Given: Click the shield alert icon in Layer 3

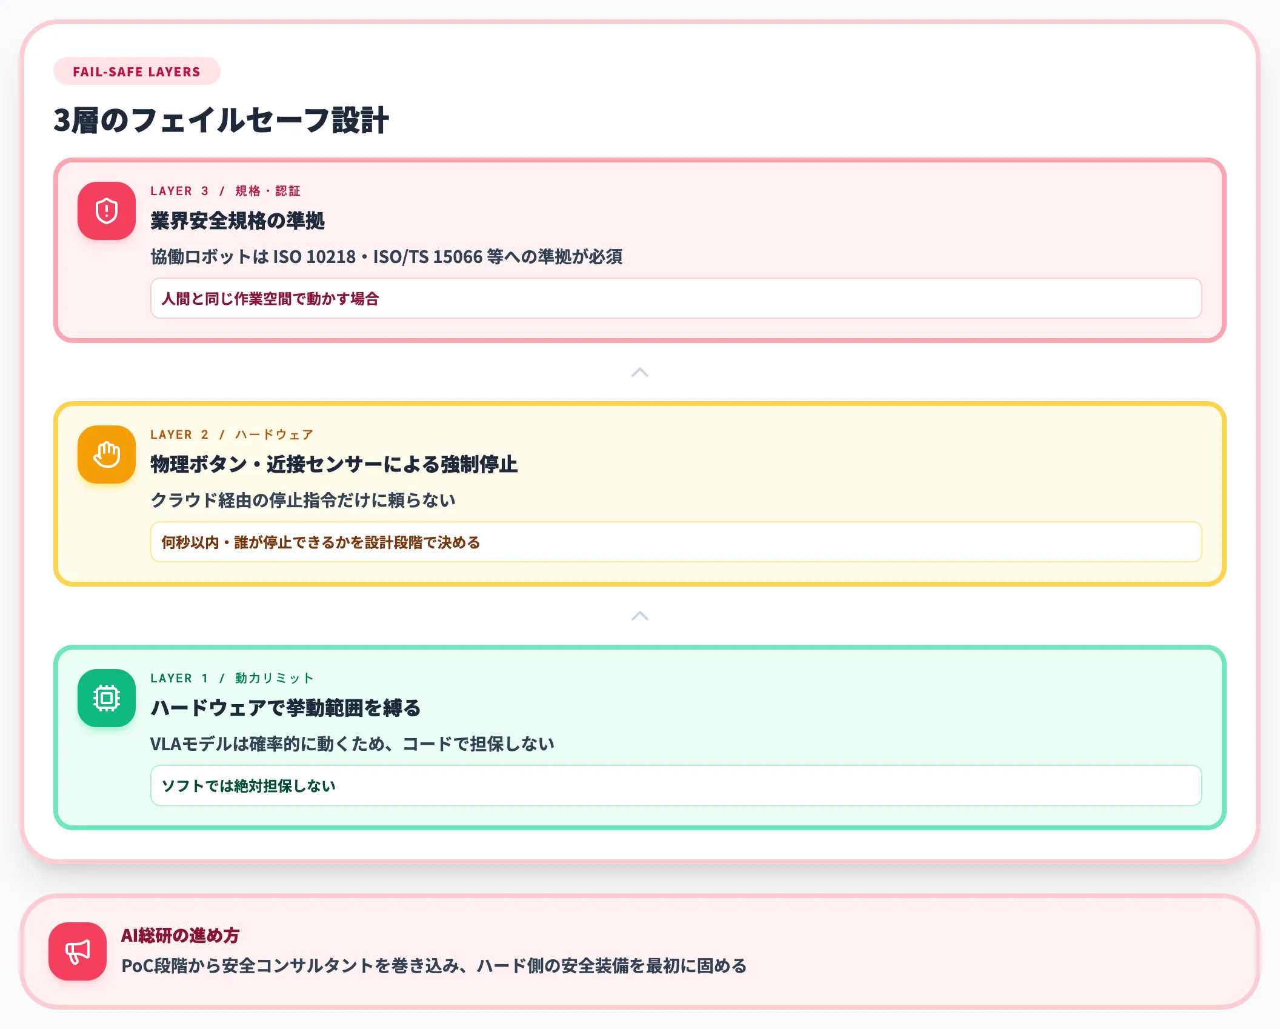Looking at the screenshot, I should coord(107,211).
